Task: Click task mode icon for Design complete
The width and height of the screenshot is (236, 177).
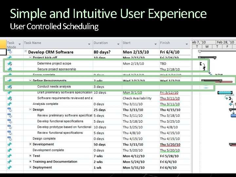Action: [x=10, y=139]
